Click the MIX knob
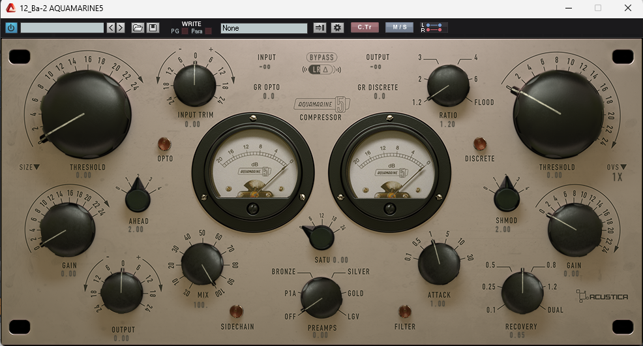This screenshot has height=346, width=643. click(x=202, y=264)
